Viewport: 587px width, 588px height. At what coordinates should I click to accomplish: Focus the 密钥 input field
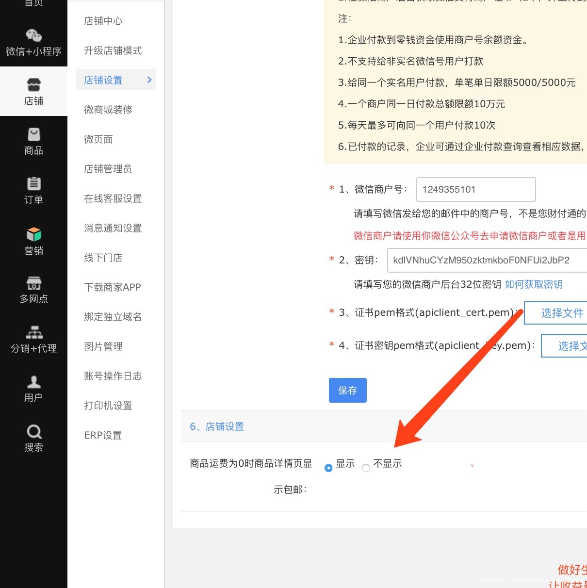(x=487, y=260)
